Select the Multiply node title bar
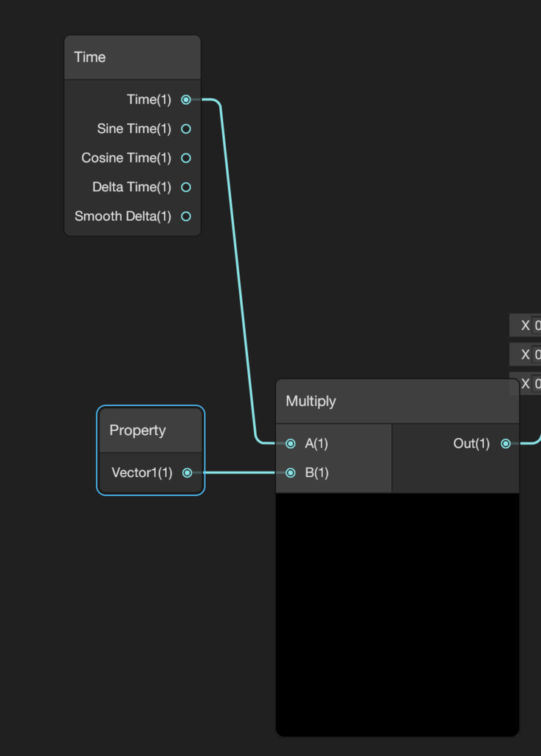 click(x=397, y=401)
